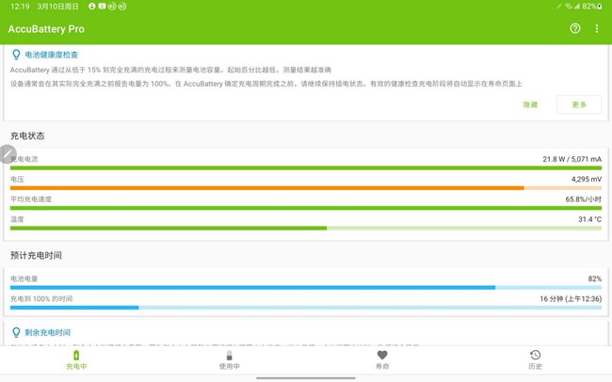Tap the AccuBattery Pro app title
Screen dimensions: 612x382
(x=46, y=29)
